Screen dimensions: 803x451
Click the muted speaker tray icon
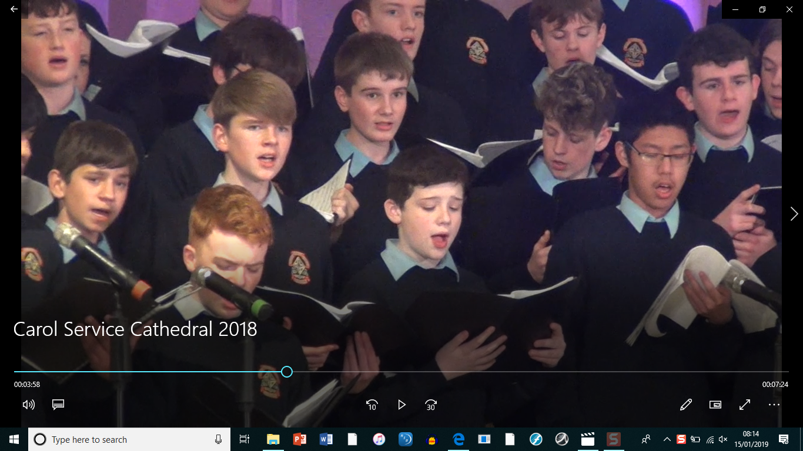(x=724, y=439)
